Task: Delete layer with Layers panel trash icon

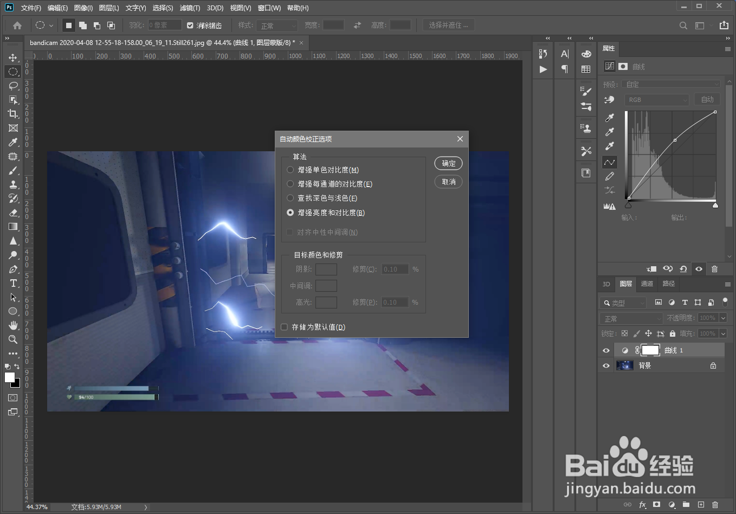Action: (715, 505)
